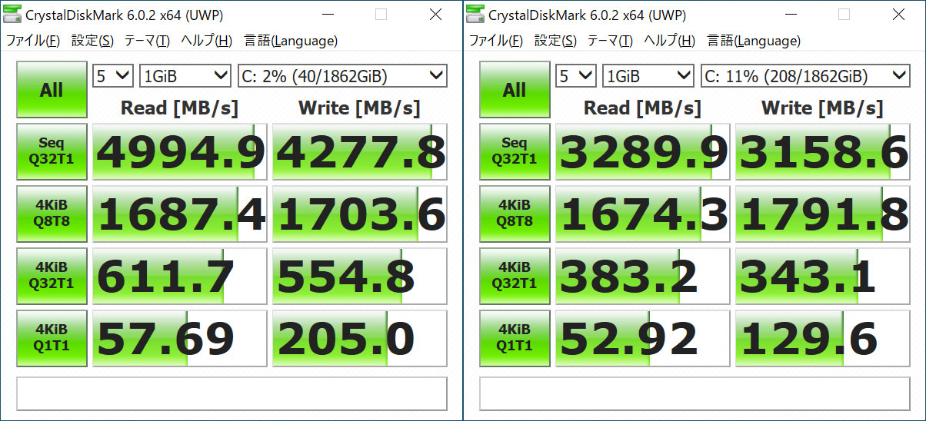This screenshot has width=926, height=421.
Task: Click 4KiB Q8T8 read result 1687.4
Action: click(x=180, y=214)
